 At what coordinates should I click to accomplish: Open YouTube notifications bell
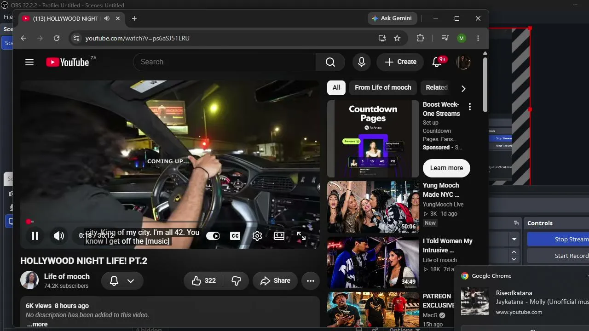point(437,62)
